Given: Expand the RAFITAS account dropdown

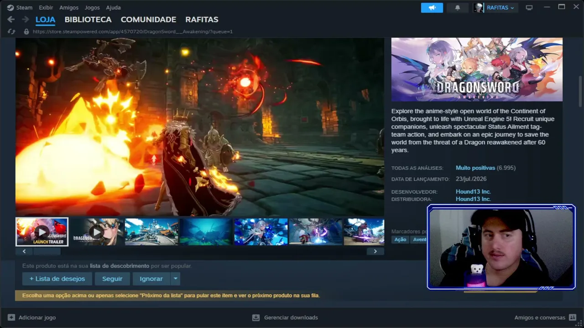Looking at the screenshot, I should 501,8.
